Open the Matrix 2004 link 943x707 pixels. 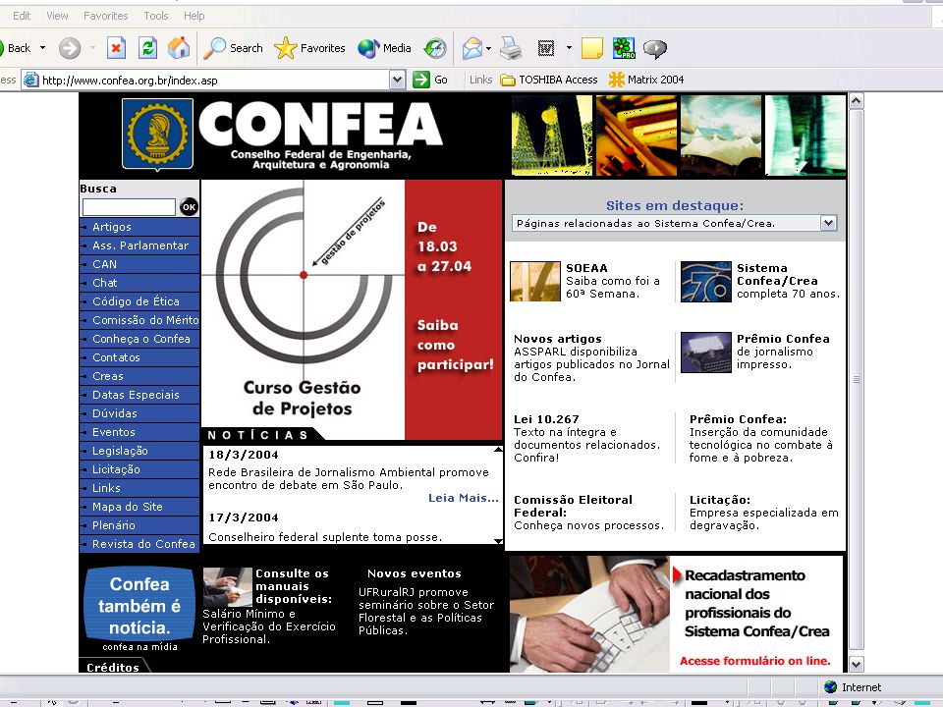(646, 80)
